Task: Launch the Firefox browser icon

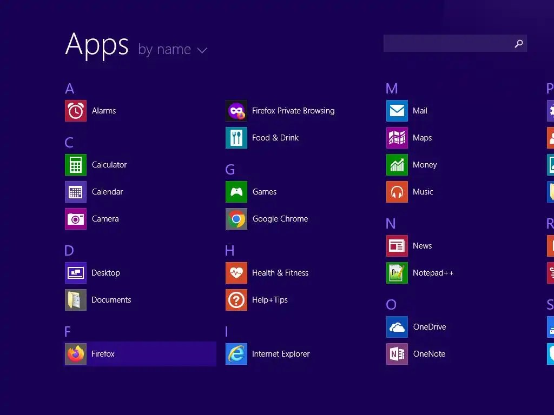Action: [x=76, y=354]
